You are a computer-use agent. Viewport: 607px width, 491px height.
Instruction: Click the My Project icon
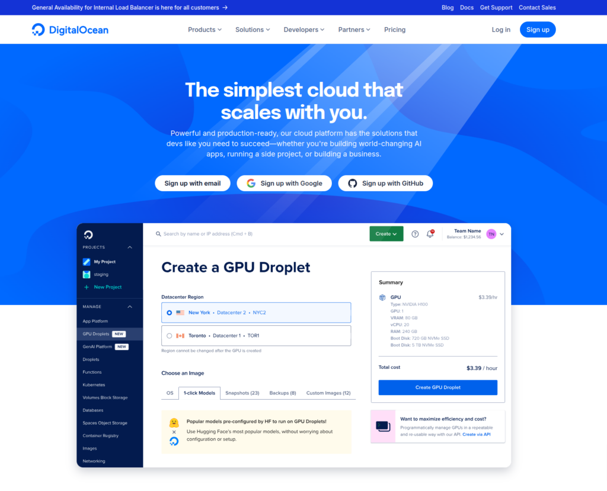click(87, 262)
